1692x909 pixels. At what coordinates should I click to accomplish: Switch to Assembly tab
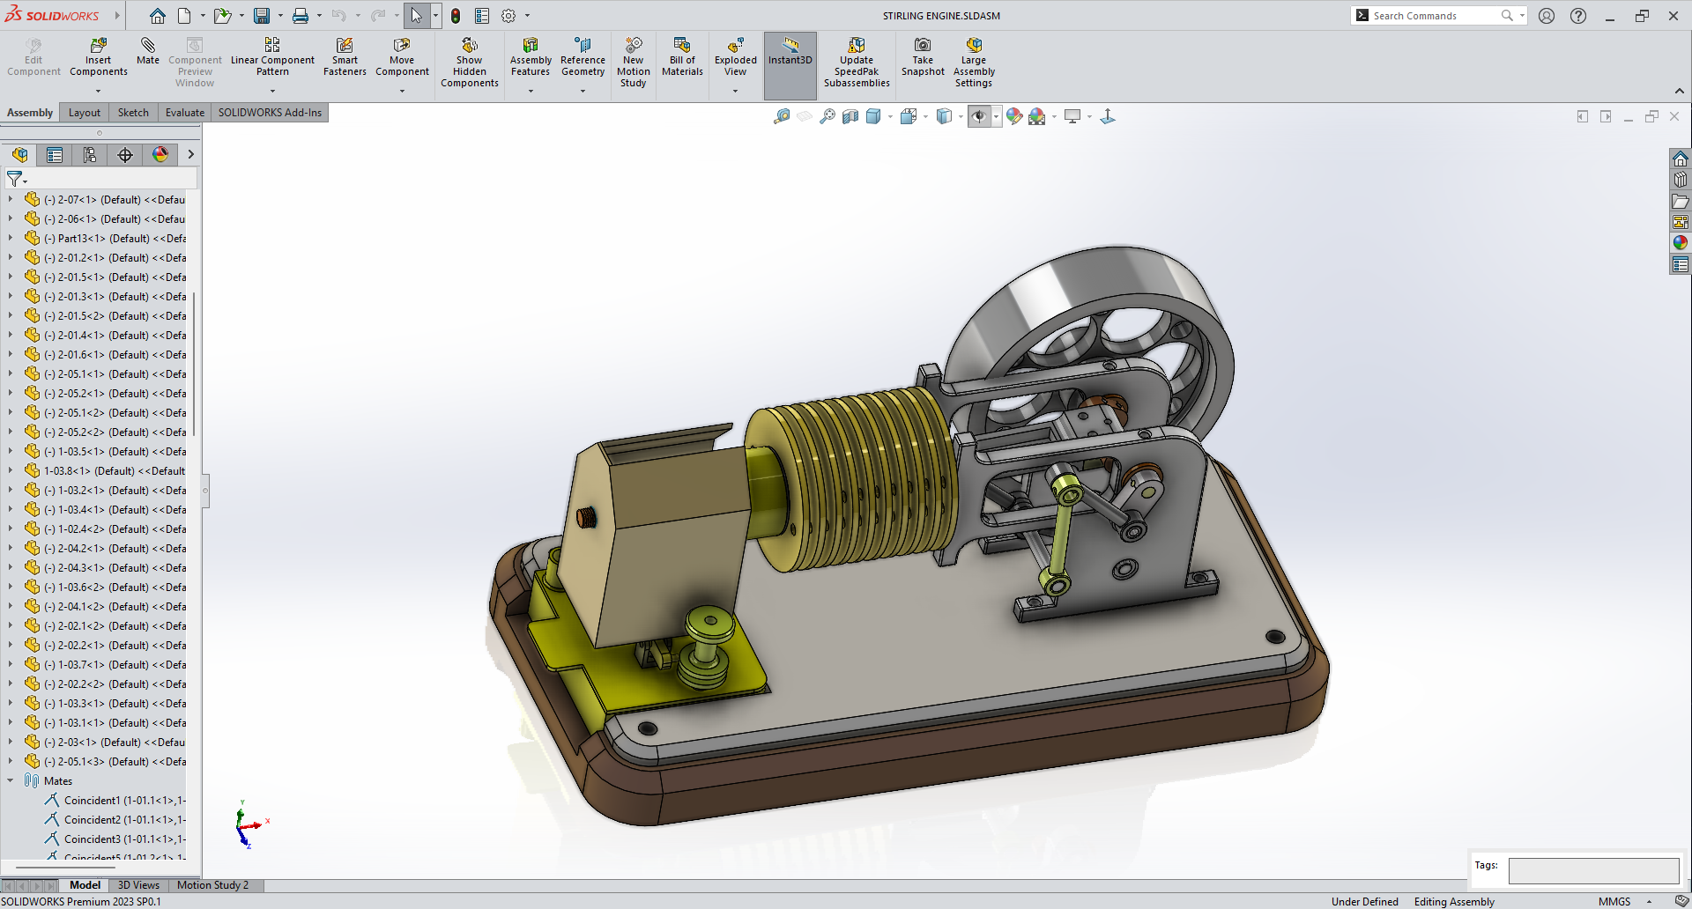pos(30,113)
